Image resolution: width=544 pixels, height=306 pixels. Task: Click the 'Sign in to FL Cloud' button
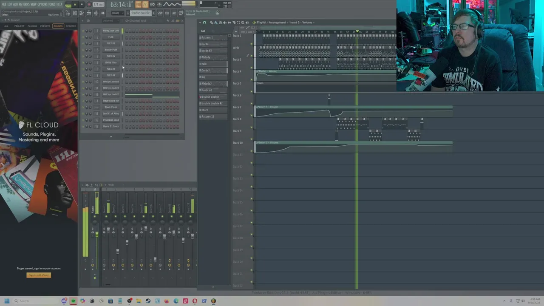click(x=39, y=275)
